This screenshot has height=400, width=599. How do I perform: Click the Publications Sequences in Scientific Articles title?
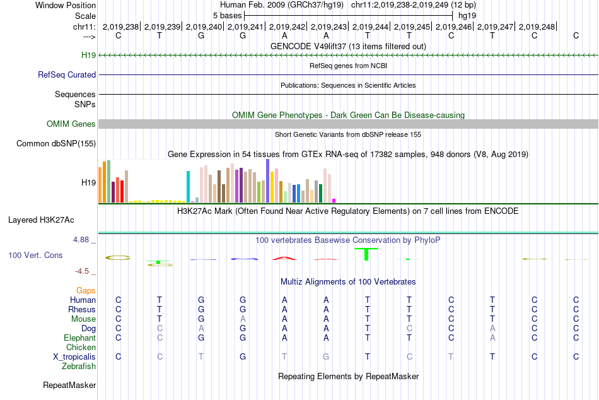348,85
